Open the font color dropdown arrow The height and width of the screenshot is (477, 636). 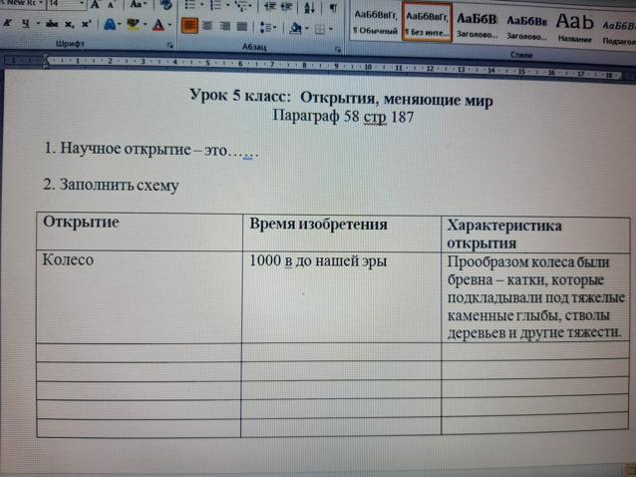coord(169,26)
